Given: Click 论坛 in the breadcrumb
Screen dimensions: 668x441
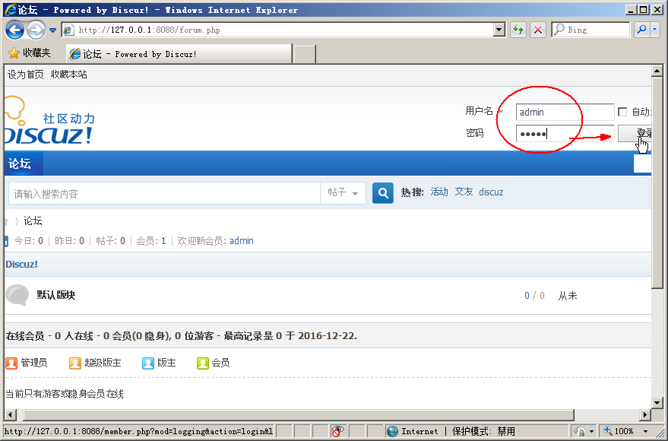Looking at the screenshot, I should pyautogui.click(x=33, y=220).
